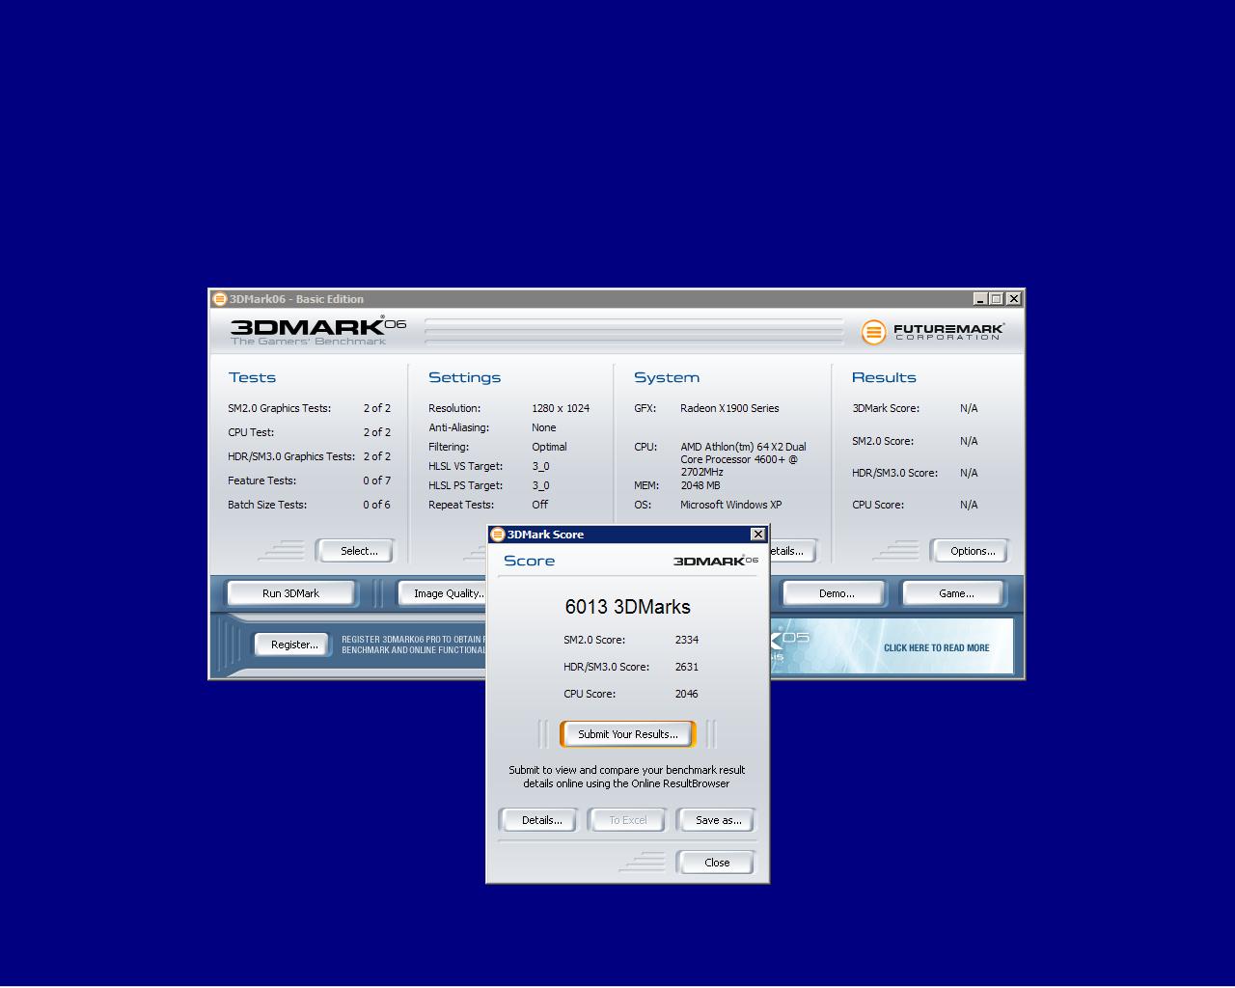Click the HLSL VS Target value 3_0
The width and height of the screenshot is (1235, 988).
[x=540, y=466]
